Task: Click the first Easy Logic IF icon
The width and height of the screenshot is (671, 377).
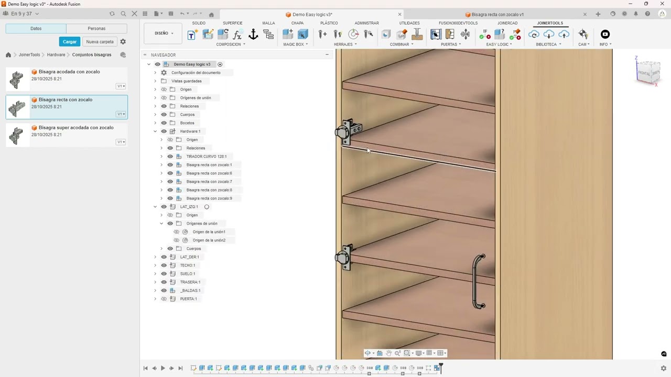Action: pos(485,34)
